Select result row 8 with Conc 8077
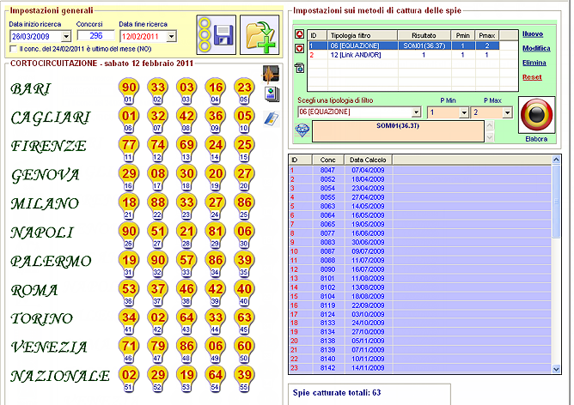 (x=420, y=233)
